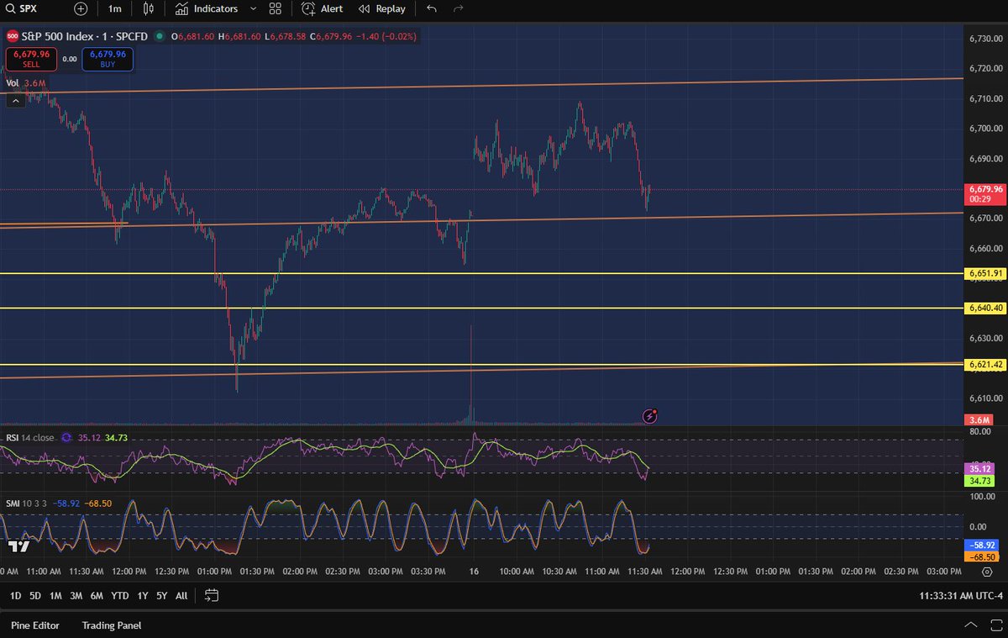This screenshot has width=1008, height=638.
Task: Undo the last chart action
Action: click(x=432, y=8)
